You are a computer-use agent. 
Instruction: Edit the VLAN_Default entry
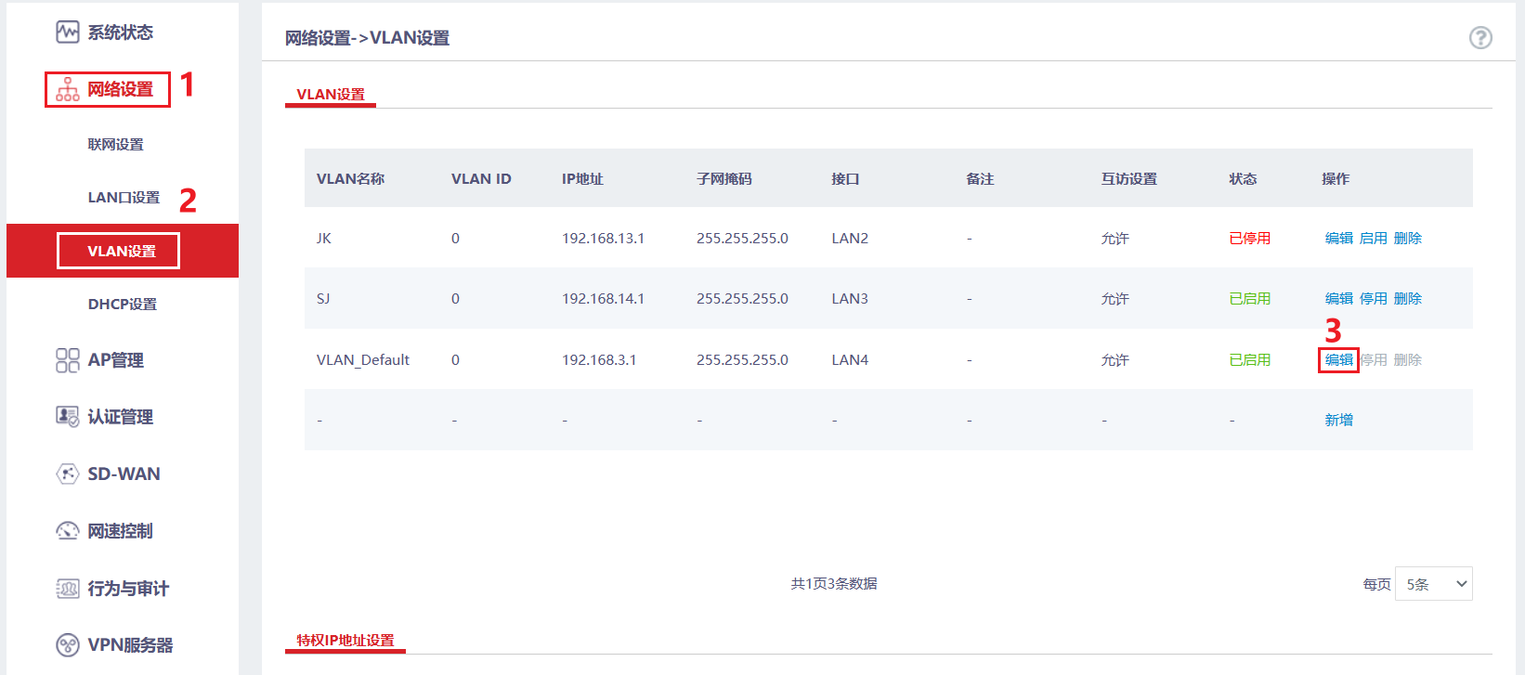1339,360
